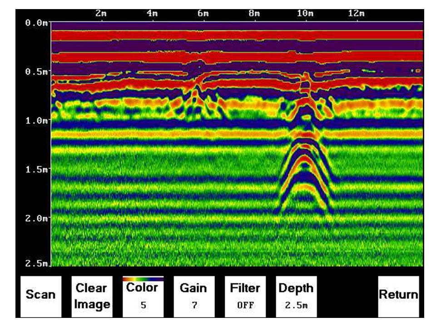436x327 pixels.
Task: Click the Clear Image button
Action: tap(92, 296)
